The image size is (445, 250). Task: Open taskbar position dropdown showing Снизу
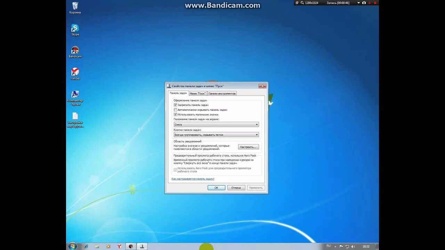216,124
